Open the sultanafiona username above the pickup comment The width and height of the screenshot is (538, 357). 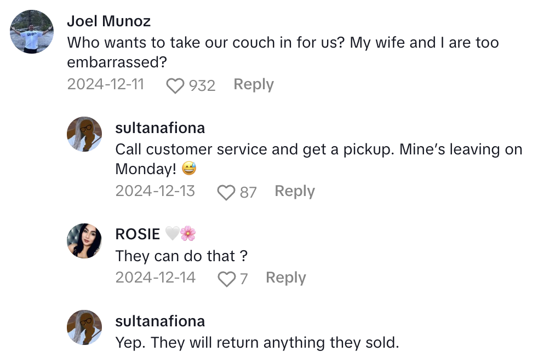[160, 128]
